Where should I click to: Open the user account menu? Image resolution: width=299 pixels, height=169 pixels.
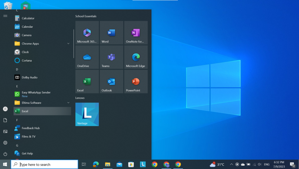click(5, 109)
